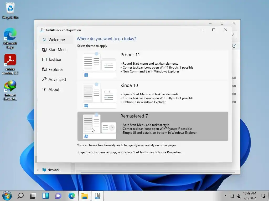Open the Taskbar settings page
The width and height of the screenshot is (269, 201).
point(56,59)
